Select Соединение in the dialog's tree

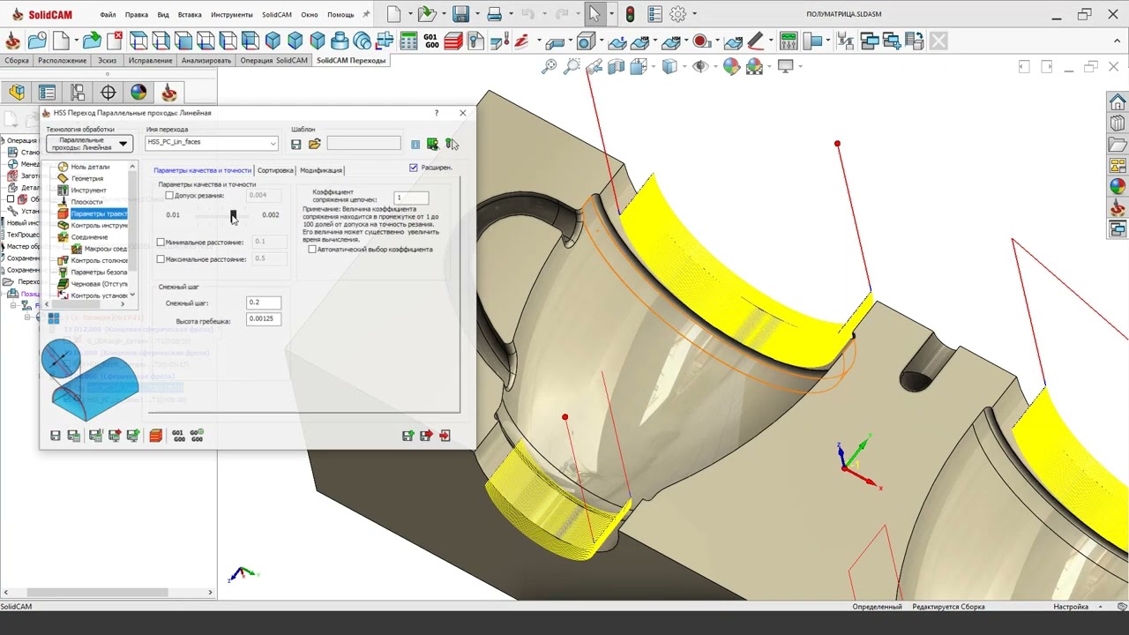89,236
